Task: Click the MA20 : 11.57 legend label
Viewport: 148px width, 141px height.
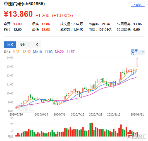Action: (65, 52)
